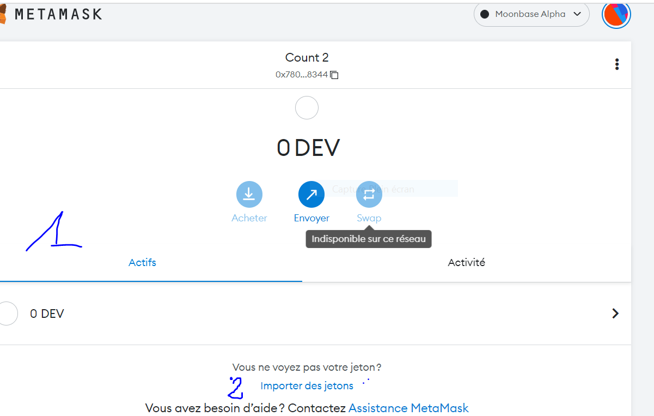This screenshot has height=416, width=654.
Task: Click the DEV token icon in the asset row
Action: 8,313
